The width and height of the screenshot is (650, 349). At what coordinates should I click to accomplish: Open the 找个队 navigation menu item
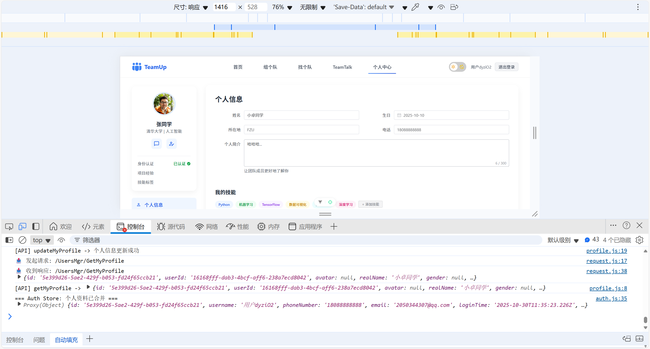pos(305,67)
